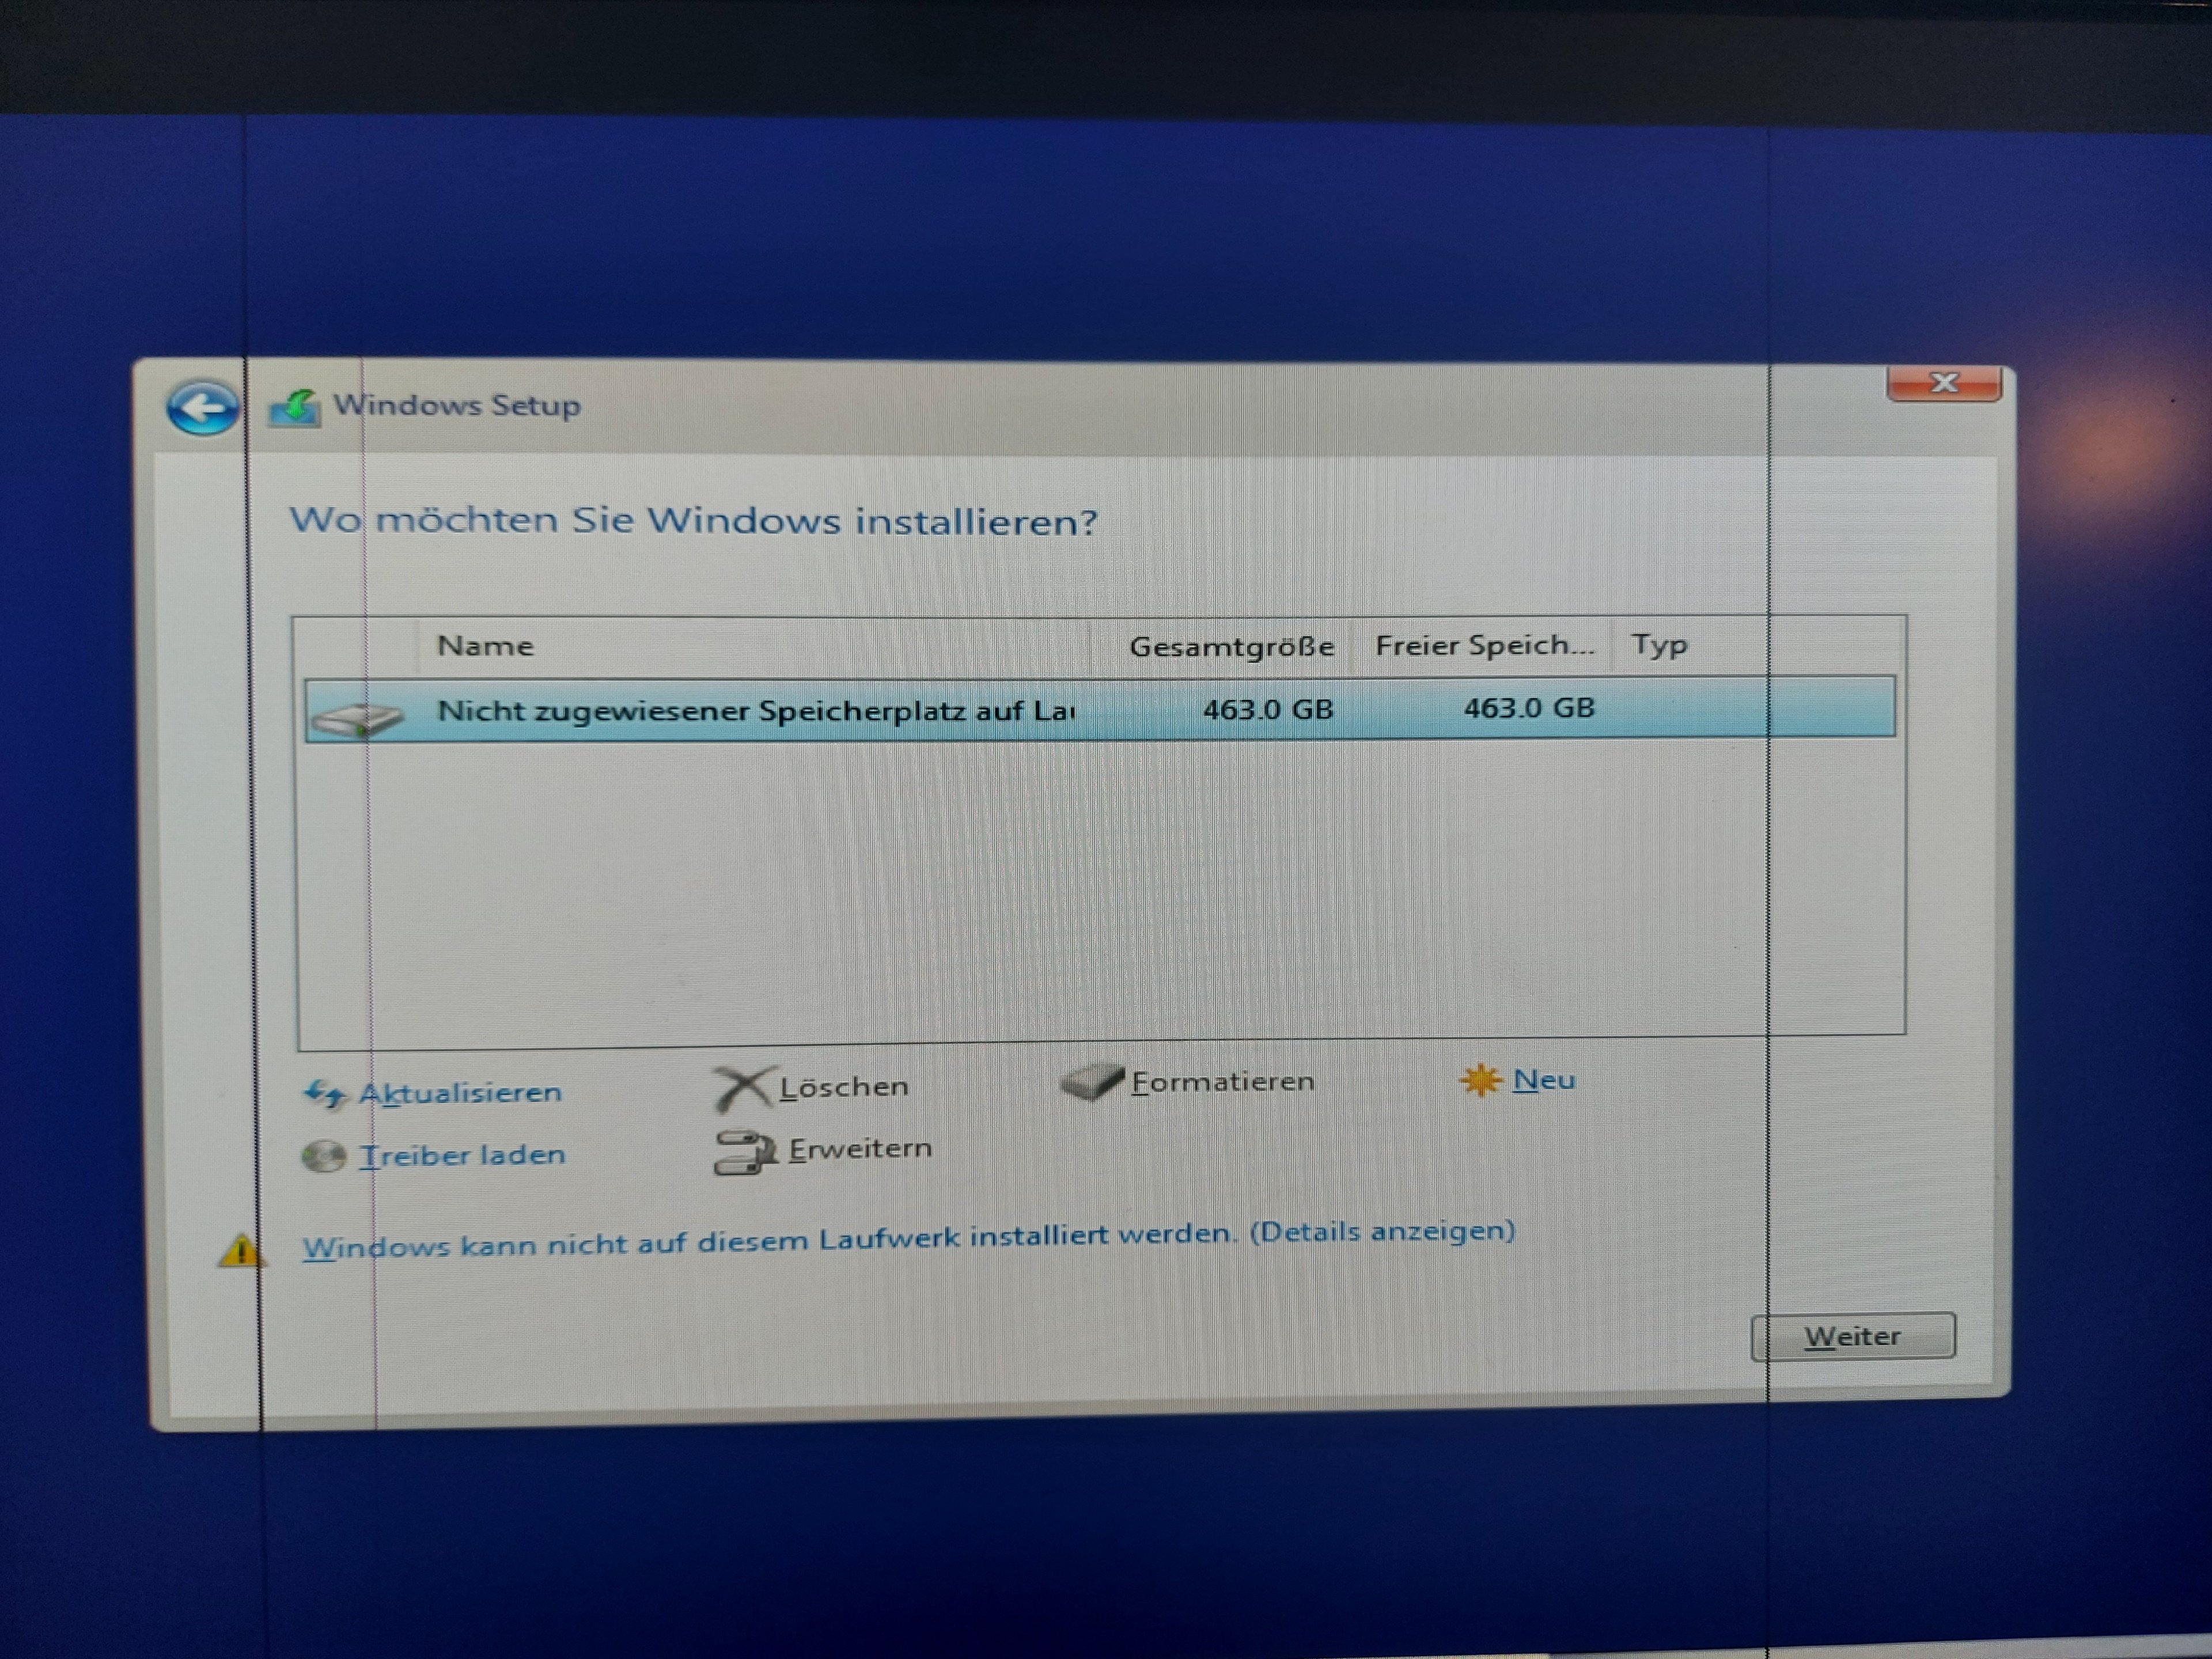Click the Erweitern partition icon
The image size is (2212, 1659).
coord(744,1152)
